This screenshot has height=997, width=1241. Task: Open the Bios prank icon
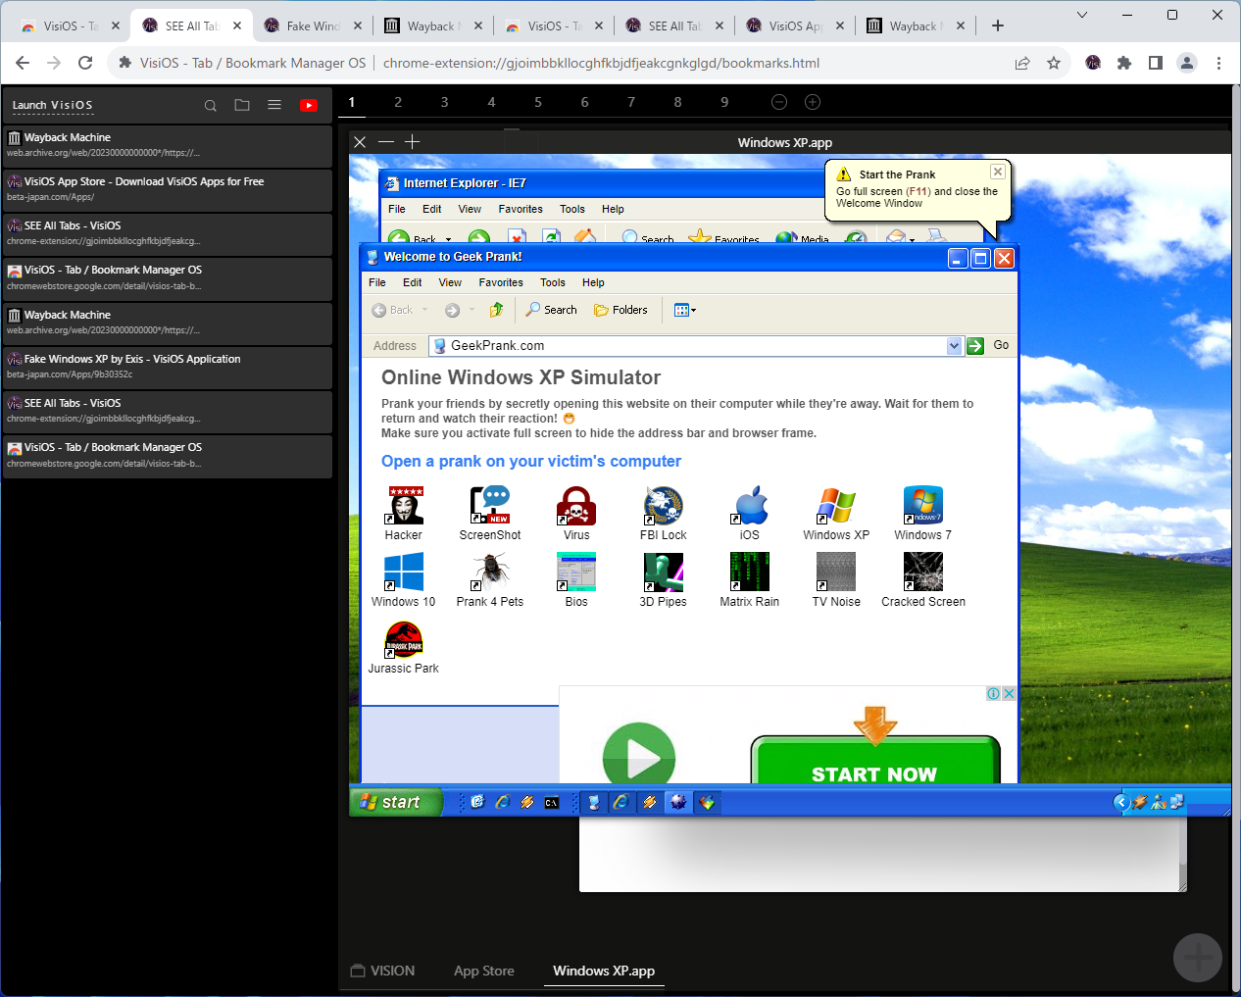(575, 572)
